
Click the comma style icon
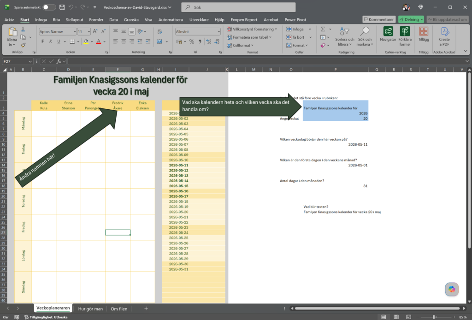[x=200, y=41]
